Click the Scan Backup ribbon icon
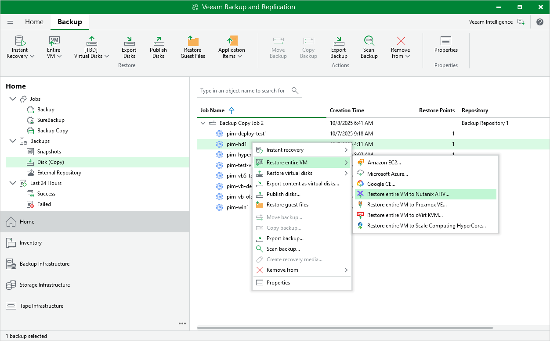 tap(369, 41)
